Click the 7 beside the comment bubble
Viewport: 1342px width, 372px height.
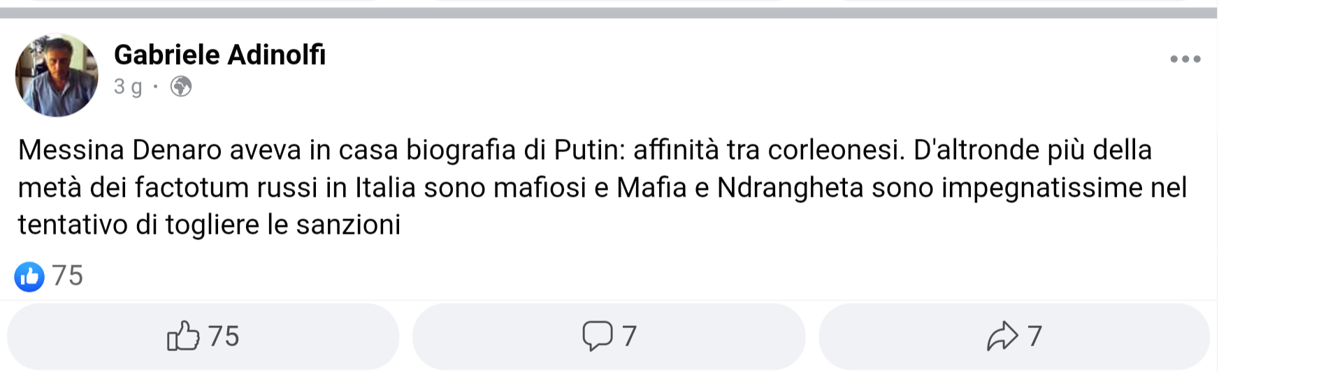(x=629, y=336)
